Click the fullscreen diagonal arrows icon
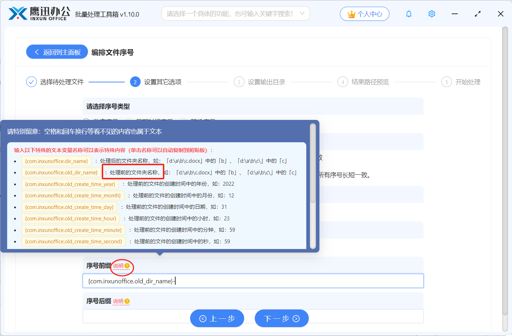Screen dimensions: 512x336 tap(477, 13)
